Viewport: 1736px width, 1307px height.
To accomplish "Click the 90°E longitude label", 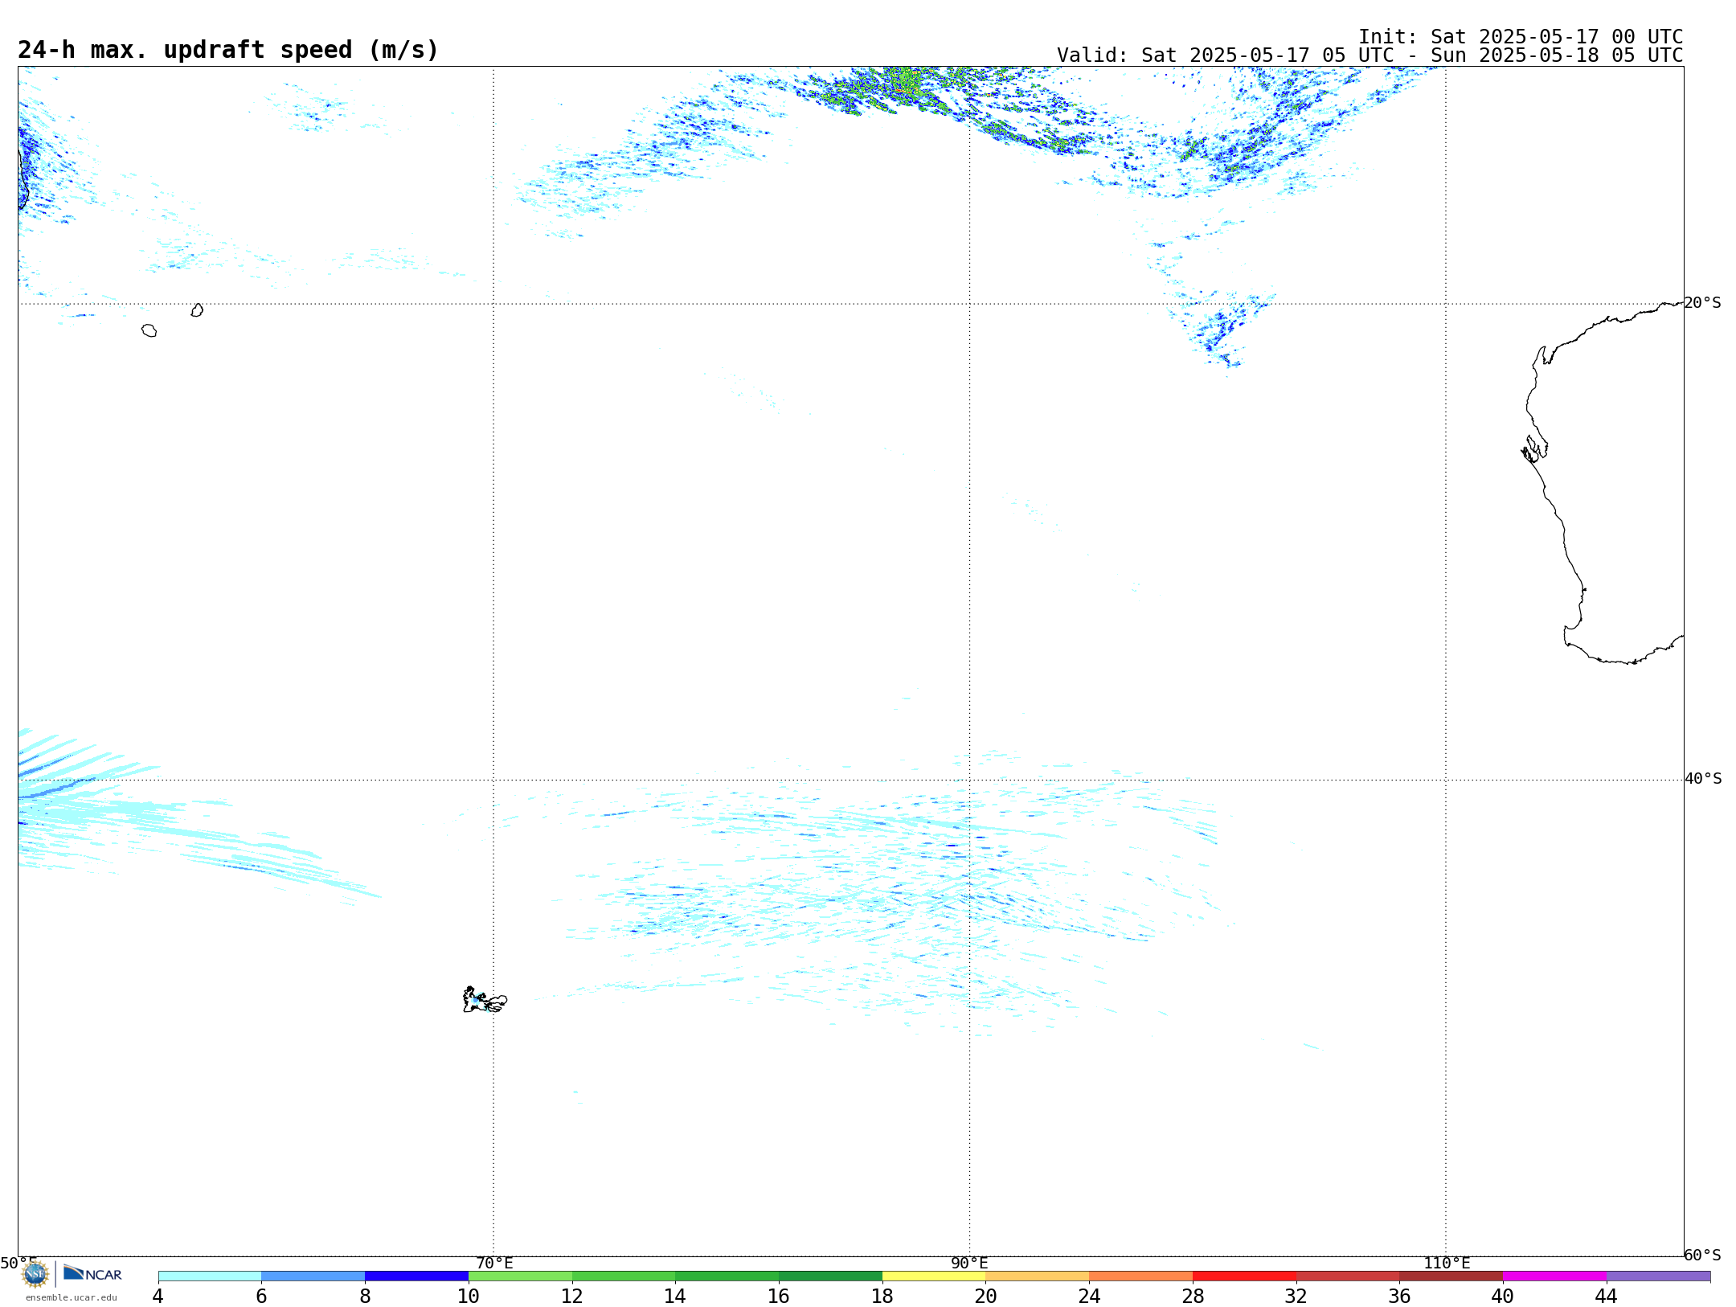I will [969, 1263].
